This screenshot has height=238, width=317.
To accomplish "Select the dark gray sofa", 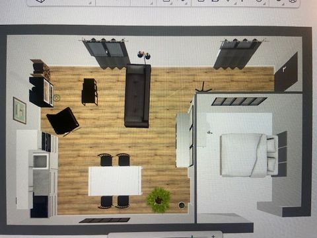I will tap(137, 96).
